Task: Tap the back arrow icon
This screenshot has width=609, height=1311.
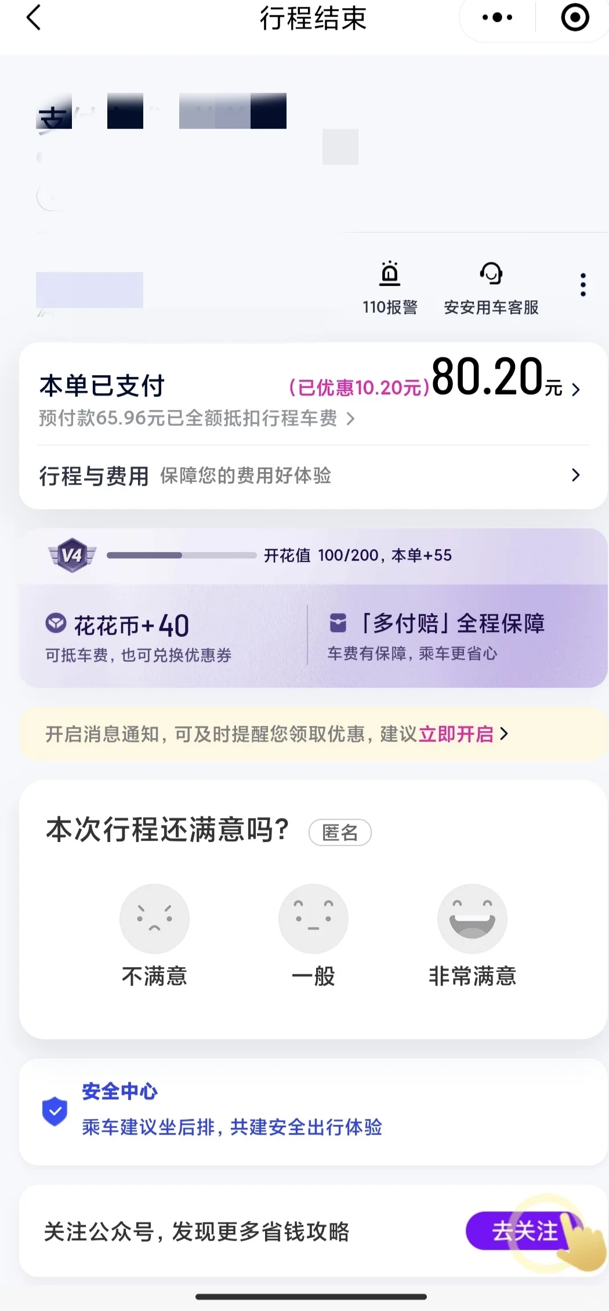Action: point(34,17)
